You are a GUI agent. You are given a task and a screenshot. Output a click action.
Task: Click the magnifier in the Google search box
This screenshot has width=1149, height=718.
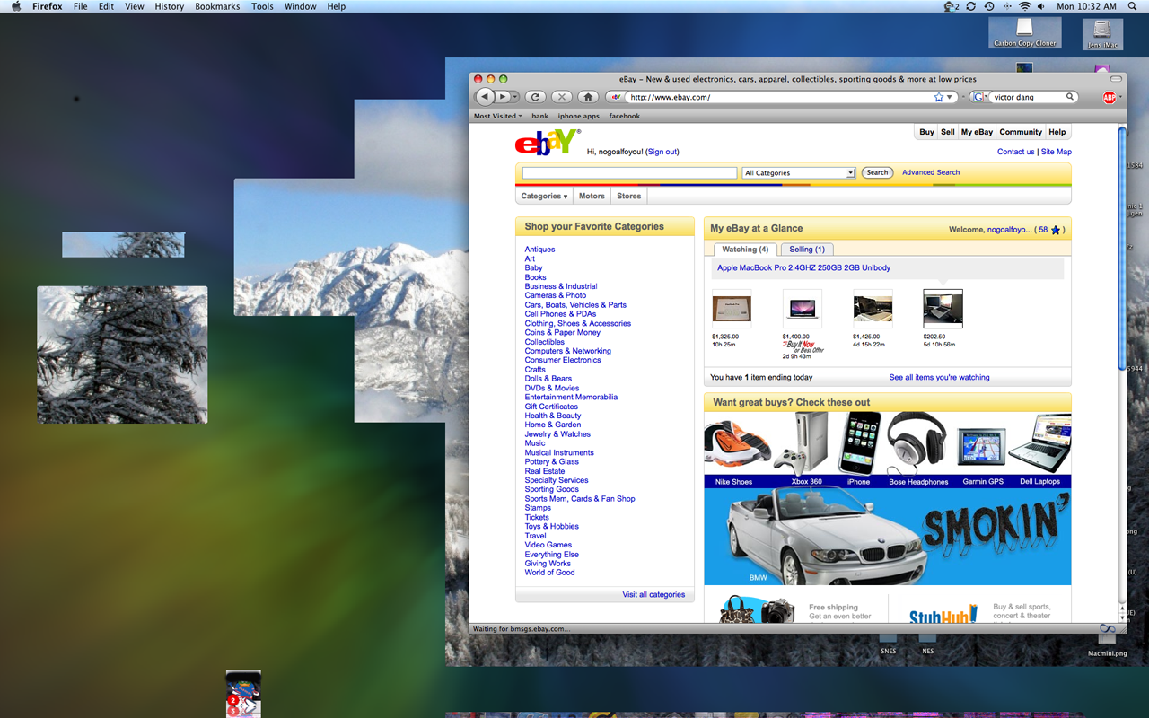point(1070,97)
